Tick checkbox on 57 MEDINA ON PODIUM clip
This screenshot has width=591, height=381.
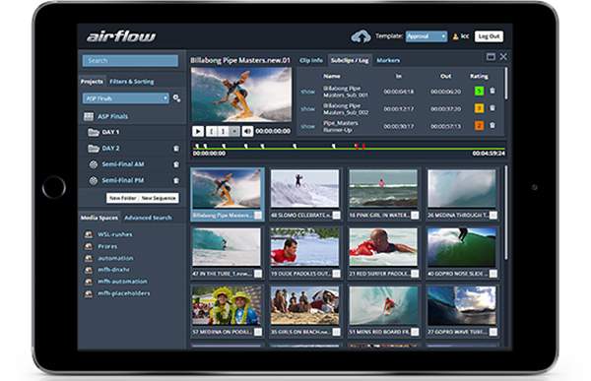tap(258, 332)
